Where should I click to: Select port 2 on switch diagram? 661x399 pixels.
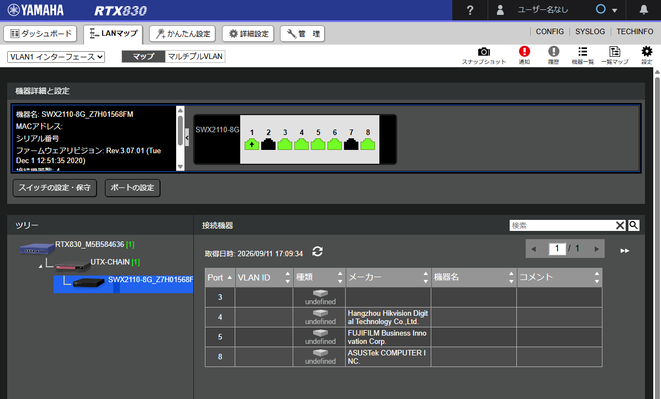[268, 144]
